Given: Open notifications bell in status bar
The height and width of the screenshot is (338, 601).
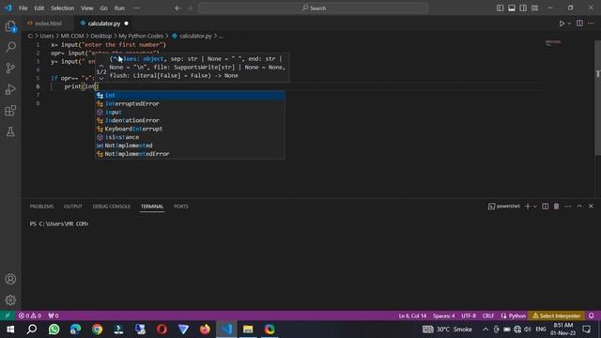Looking at the screenshot, I should coord(591,315).
